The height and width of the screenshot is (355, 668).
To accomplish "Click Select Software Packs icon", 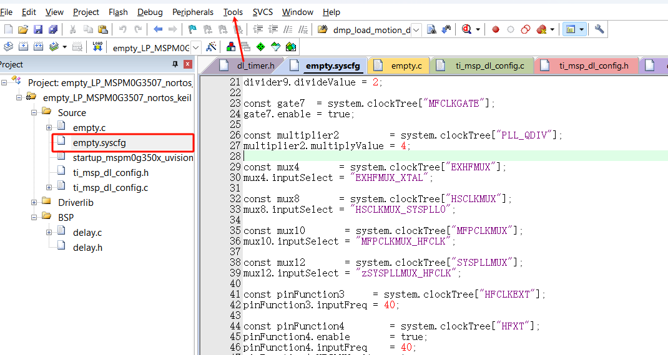I will click(x=276, y=47).
